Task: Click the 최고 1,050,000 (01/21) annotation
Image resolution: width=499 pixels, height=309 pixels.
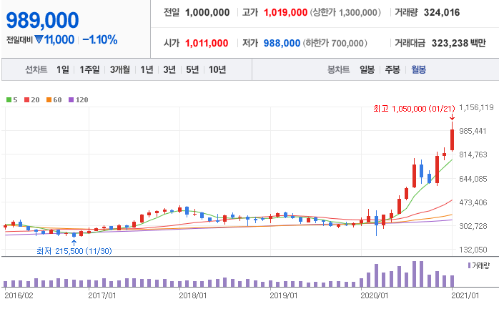Action: pos(414,109)
